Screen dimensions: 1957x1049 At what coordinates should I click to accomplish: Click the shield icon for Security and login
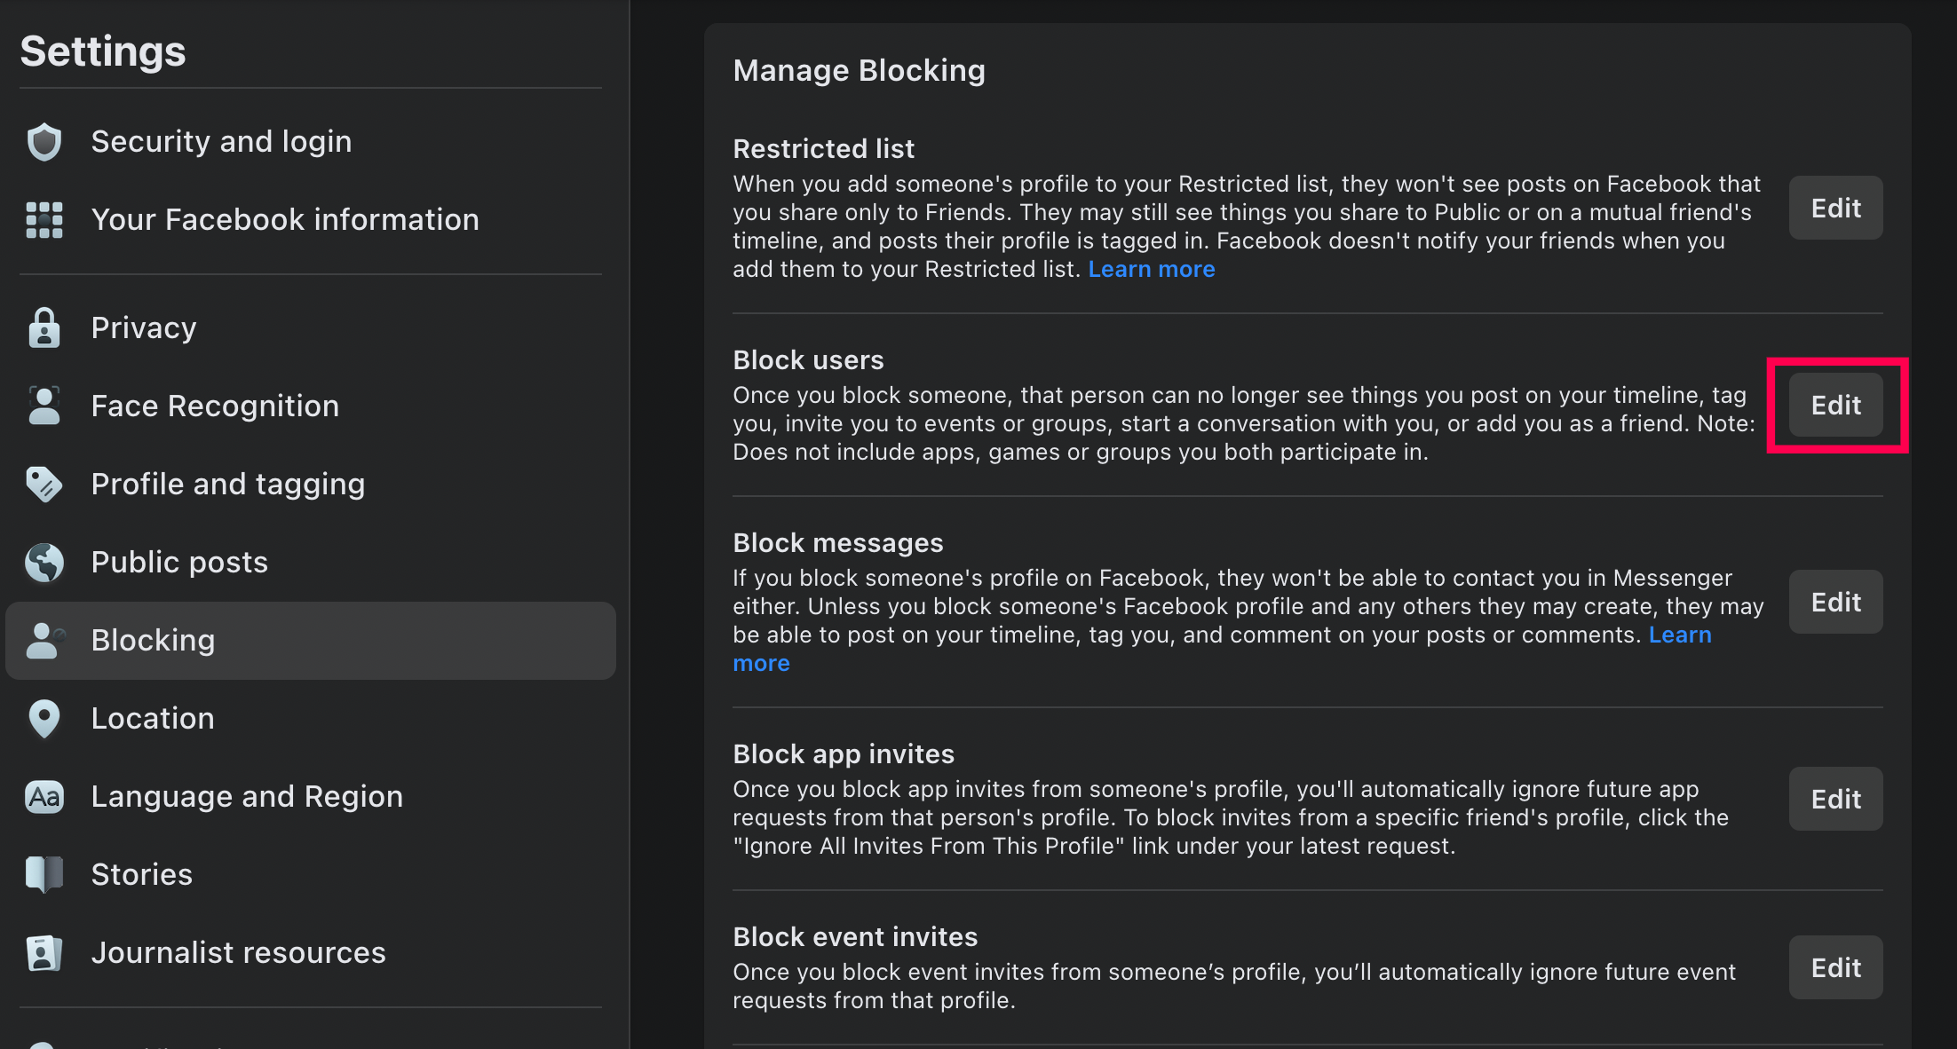pyautogui.click(x=44, y=142)
